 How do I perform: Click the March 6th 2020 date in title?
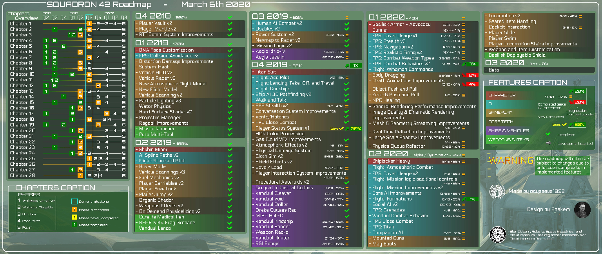pos(216,5)
